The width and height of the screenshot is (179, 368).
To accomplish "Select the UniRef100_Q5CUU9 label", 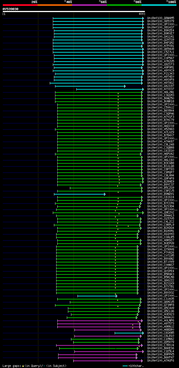I will [161, 308].
